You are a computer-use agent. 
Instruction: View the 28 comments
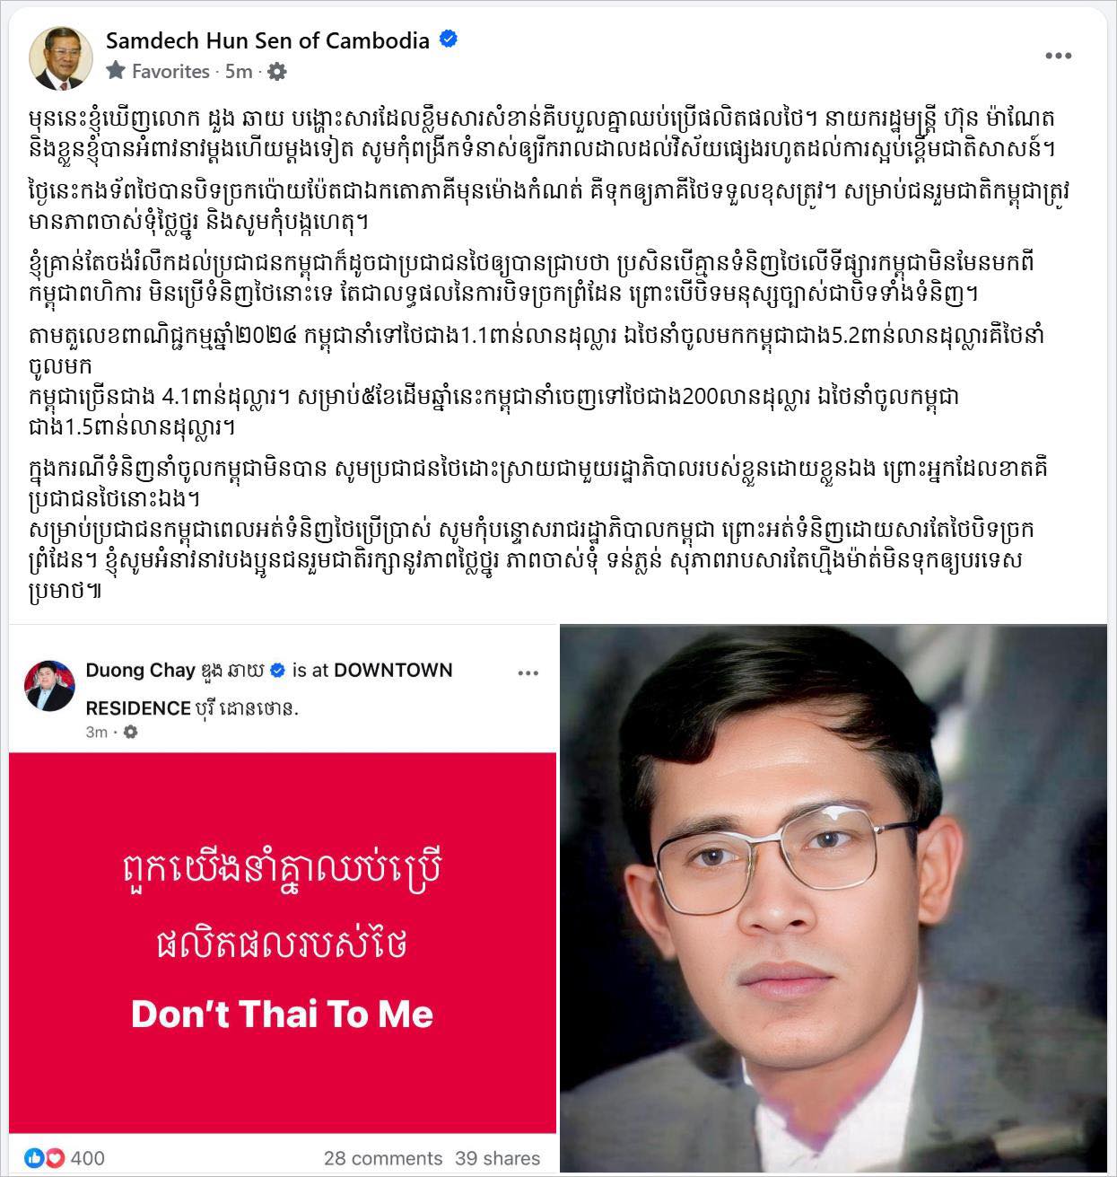coord(383,1158)
